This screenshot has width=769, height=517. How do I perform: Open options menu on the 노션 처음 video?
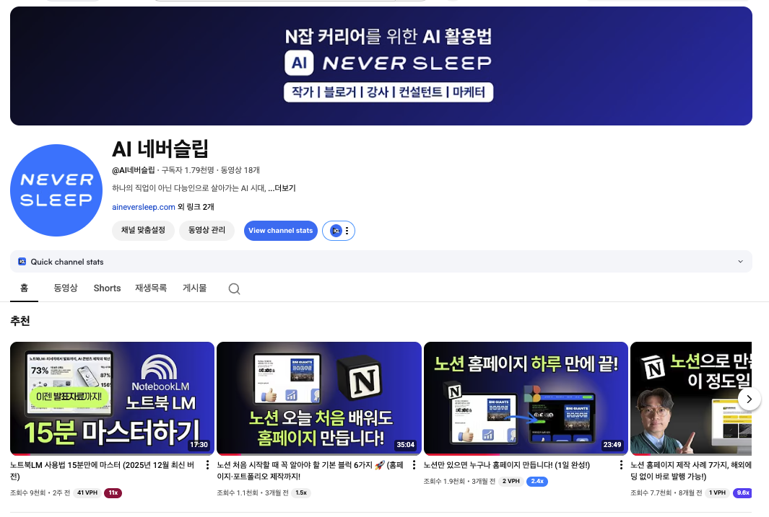point(414,465)
